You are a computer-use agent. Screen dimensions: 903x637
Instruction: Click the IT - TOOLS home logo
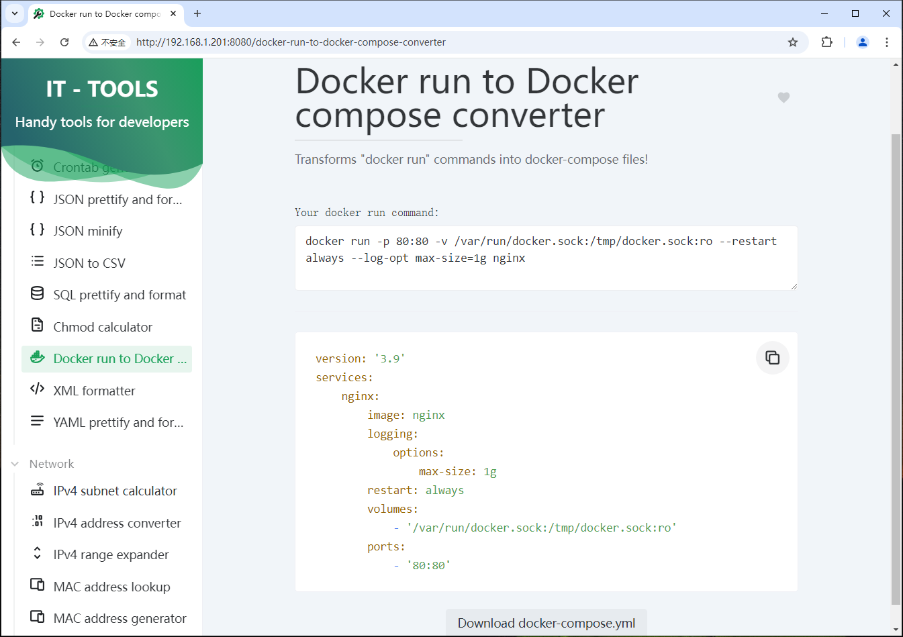pyautogui.click(x=102, y=89)
